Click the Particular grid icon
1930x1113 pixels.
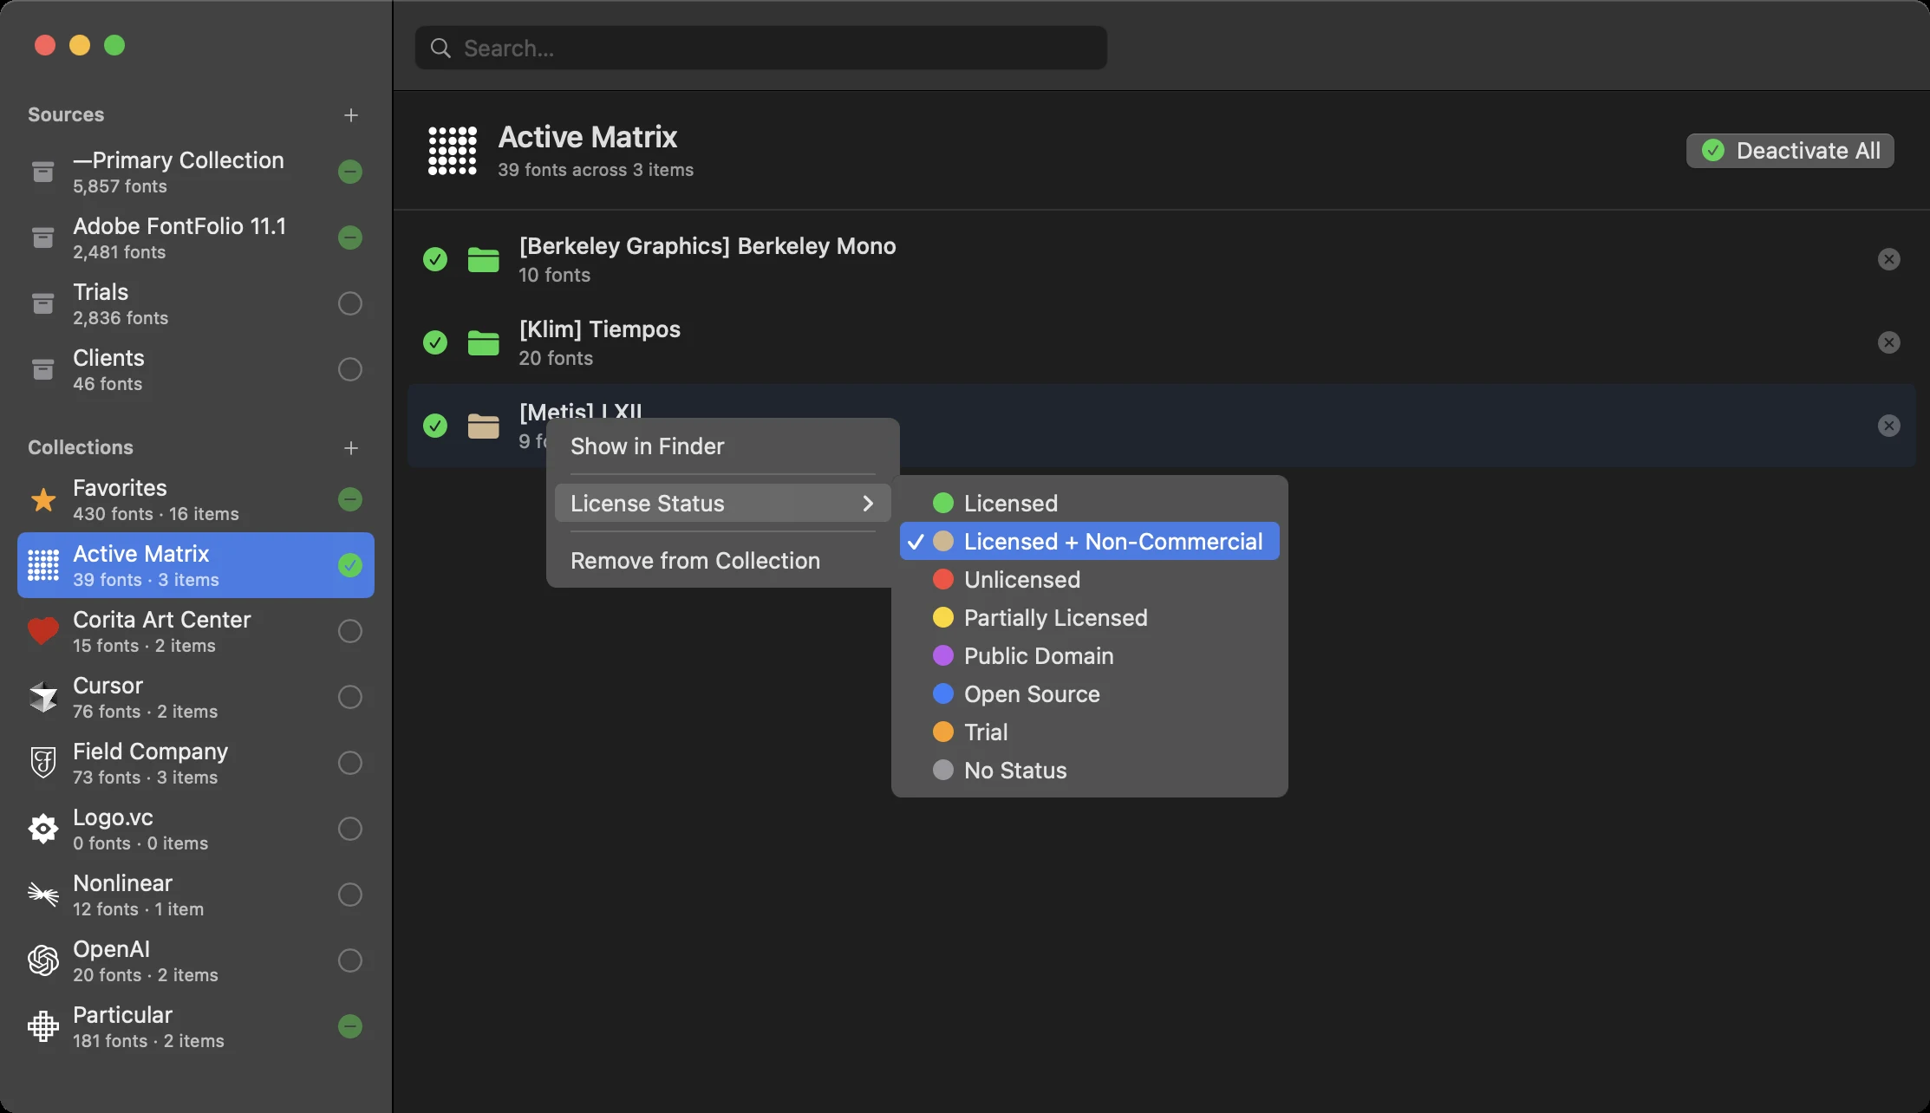tap(43, 1026)
